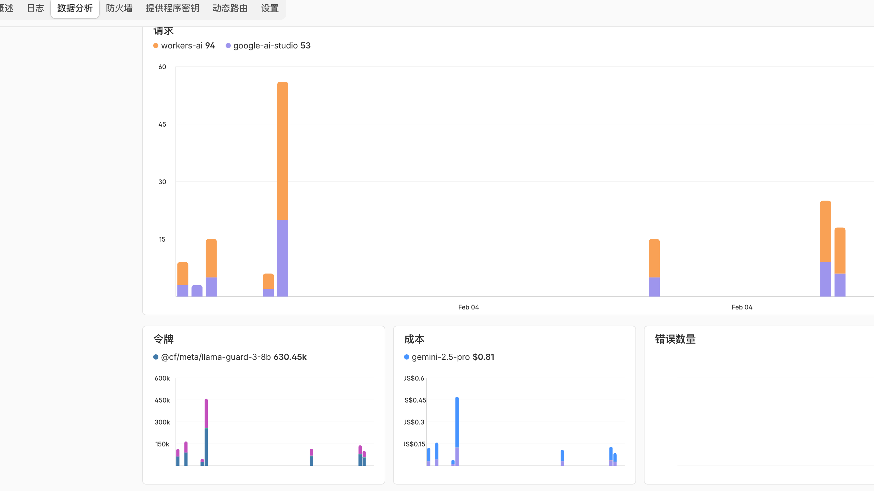Select the 数据分析 tab
Viewport: 874px width, 491px height.
click(x=75, y=8)
